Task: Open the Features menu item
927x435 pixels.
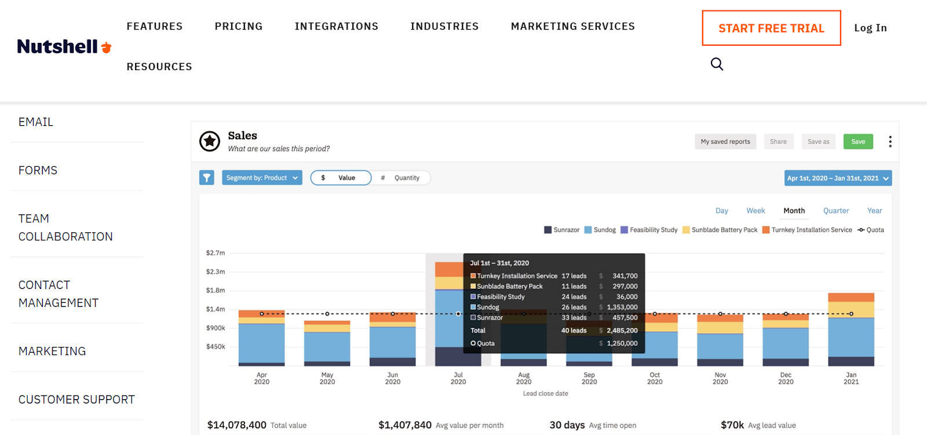Action: (155, 26)
